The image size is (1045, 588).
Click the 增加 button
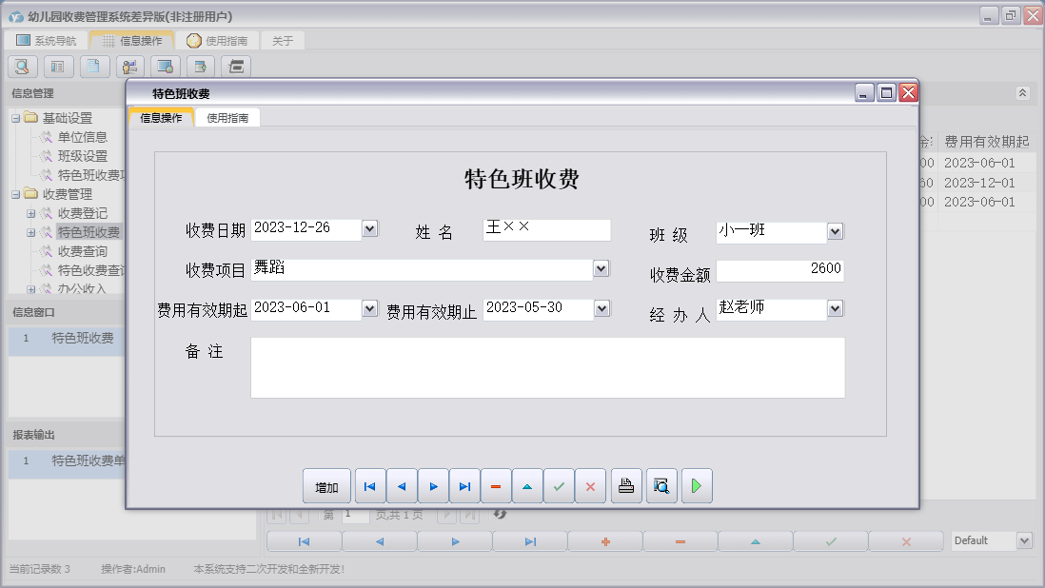(326, 486)
